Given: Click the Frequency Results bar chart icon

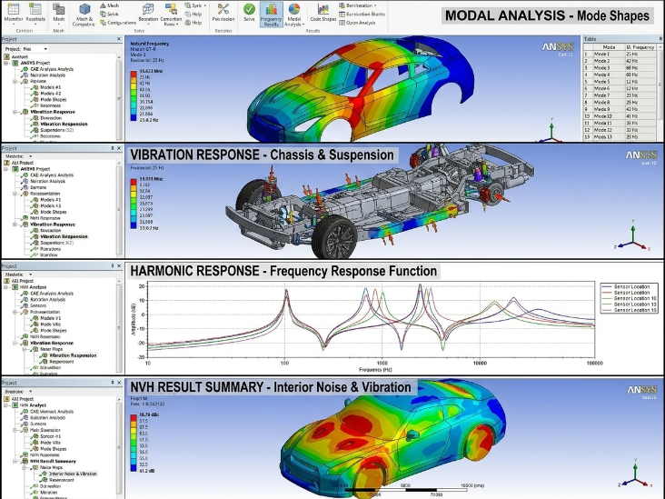Looking at the screenshot, I should point(271,9).
